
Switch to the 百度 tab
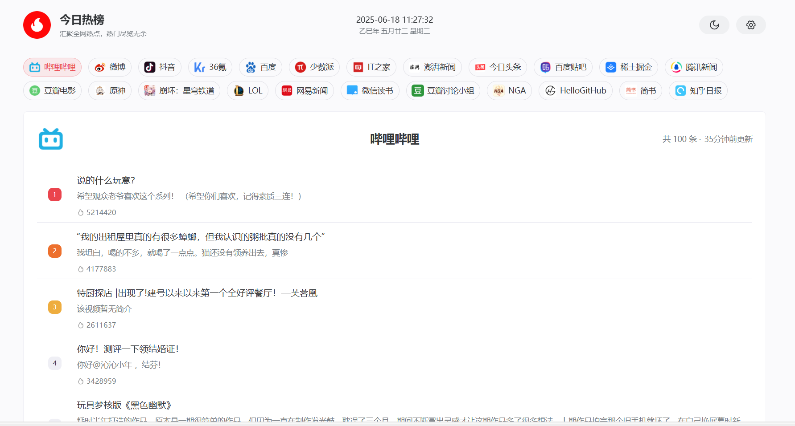pyautogui.click(x=261, y=67)
